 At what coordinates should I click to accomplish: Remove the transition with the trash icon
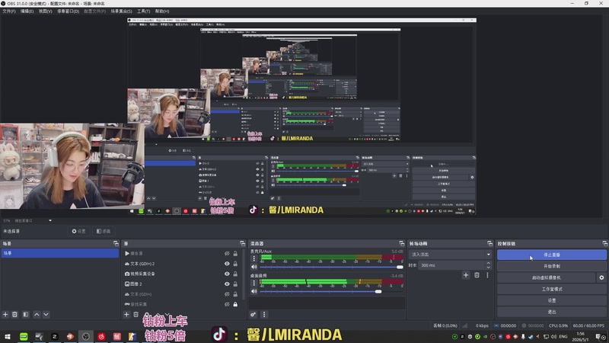click(477, 275)
